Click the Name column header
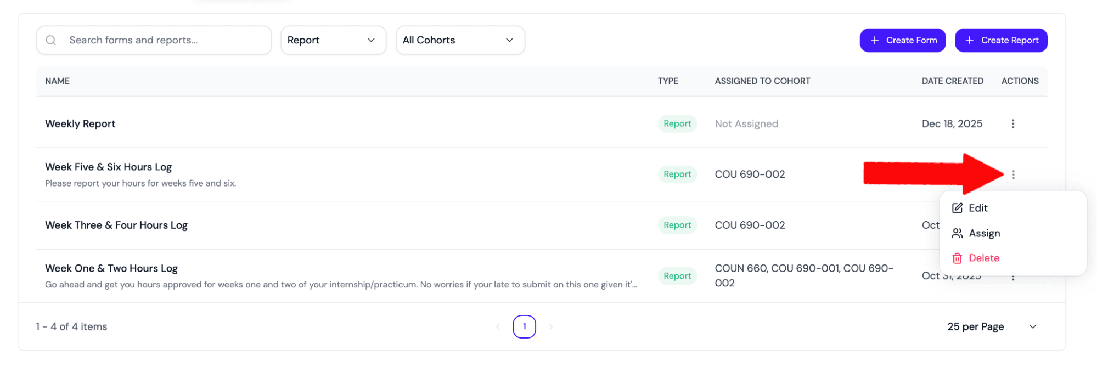 click(x=58, y=81)
